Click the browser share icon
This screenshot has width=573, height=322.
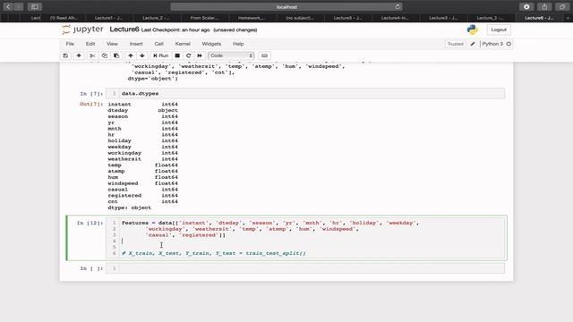coord(544,6)
